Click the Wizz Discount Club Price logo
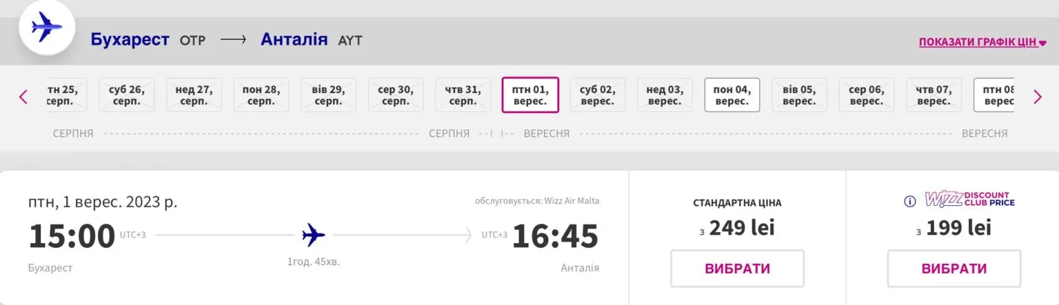The height and width of the screenshot is (305, 1059). [x=969, y=200]
